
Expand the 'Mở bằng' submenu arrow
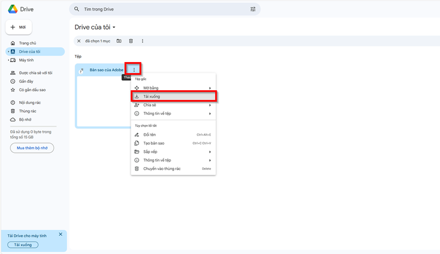pyautogui.click(x=210, y=88)
